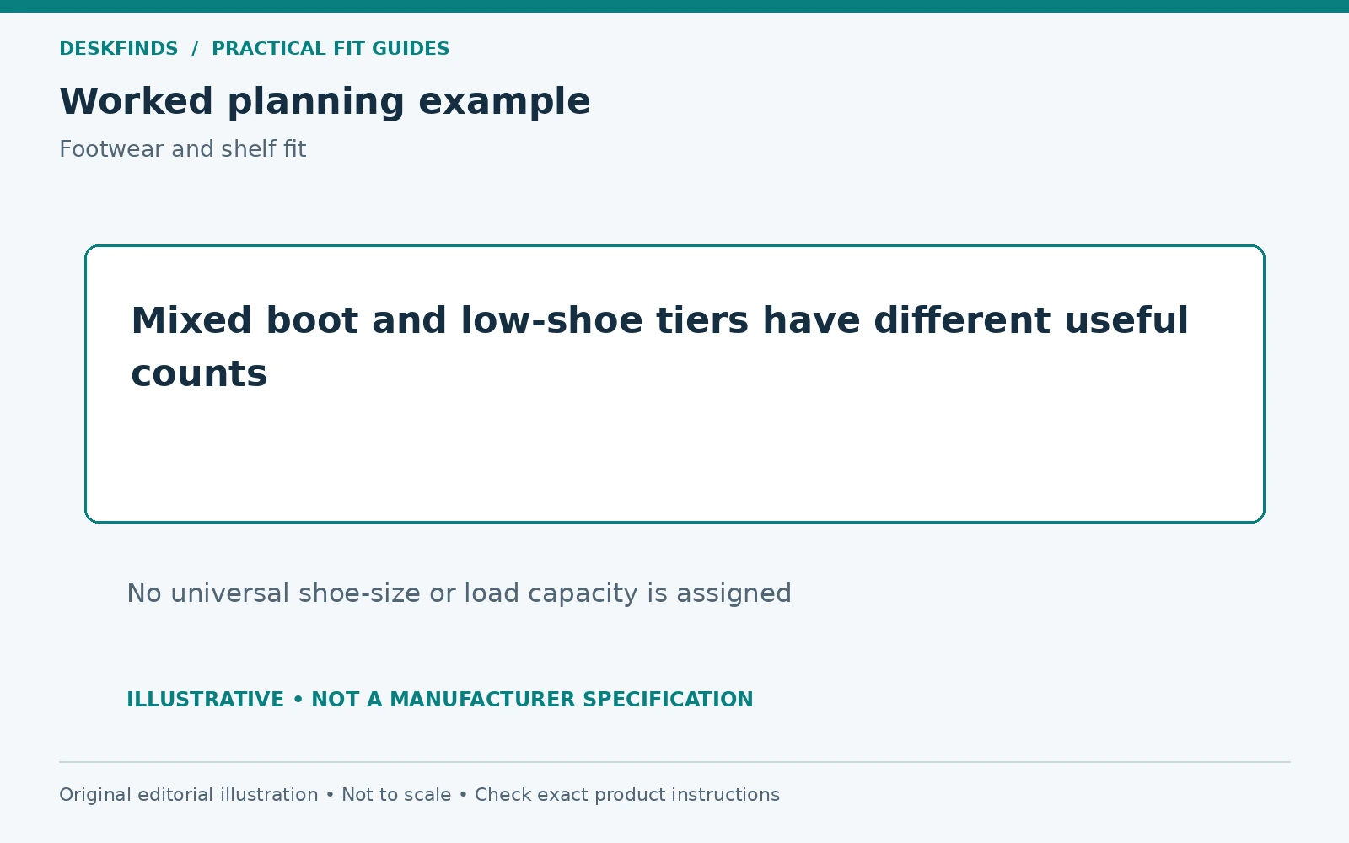Click the 'Footwear and shelf fit' subtitle

pyautogui.click(x=182, y=149)
